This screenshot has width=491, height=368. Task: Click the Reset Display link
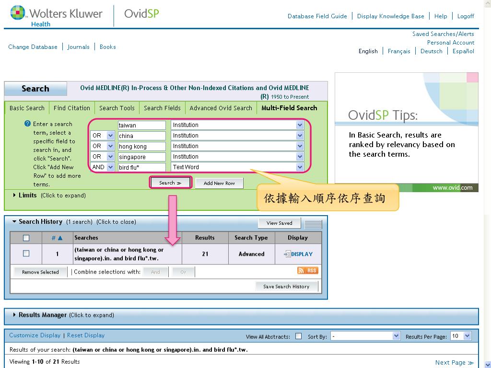click(x=86, y=335)
